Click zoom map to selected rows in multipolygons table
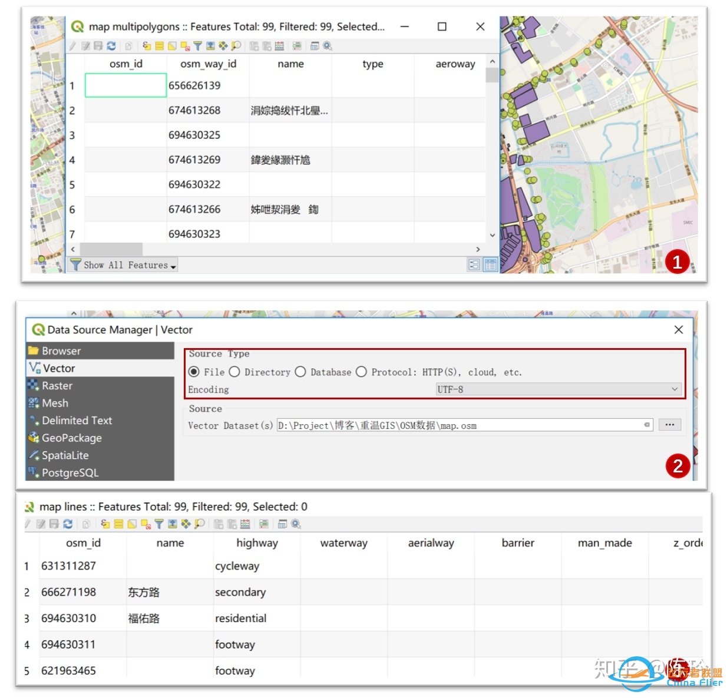The width and height of the screenshot is (727, 698). point(236,46)
